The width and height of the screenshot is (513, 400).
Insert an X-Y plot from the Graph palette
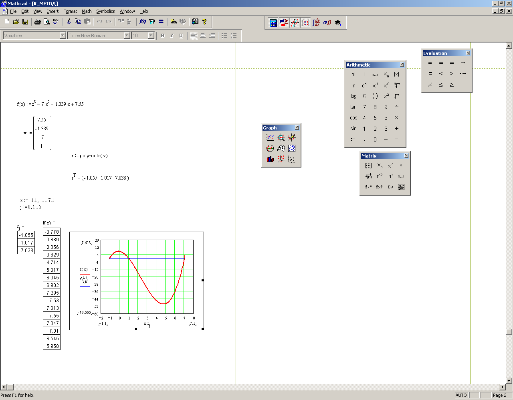270,137
